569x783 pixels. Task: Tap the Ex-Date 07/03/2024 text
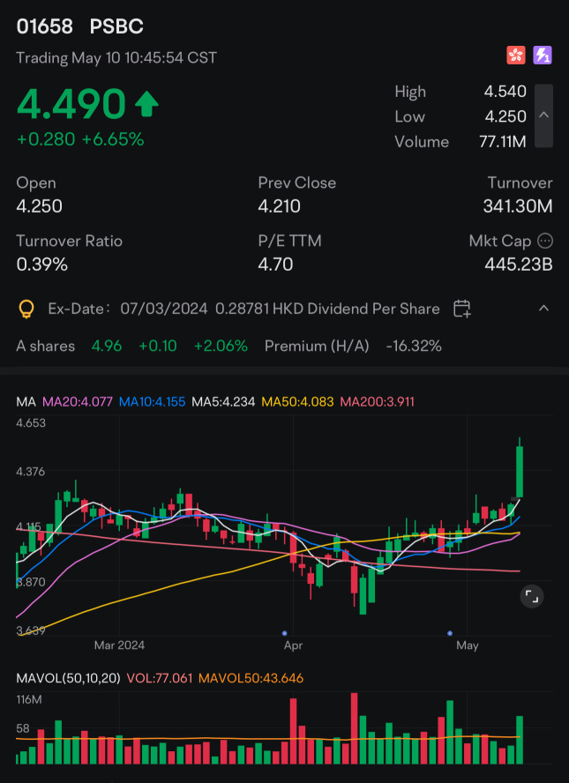[128, 309]
